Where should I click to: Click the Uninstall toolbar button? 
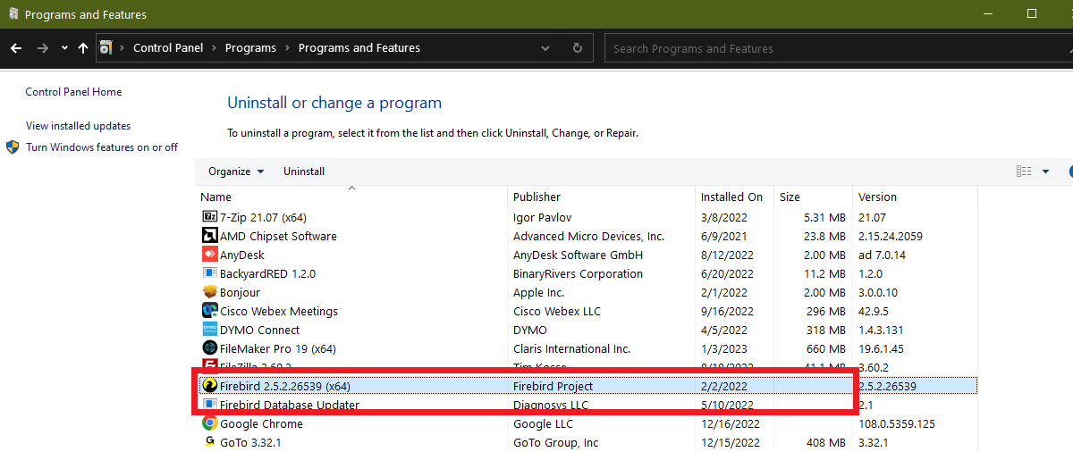(x=304, y=171)
